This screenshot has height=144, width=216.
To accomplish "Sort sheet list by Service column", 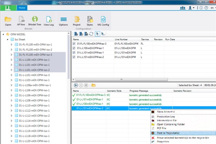I will 147,40.
